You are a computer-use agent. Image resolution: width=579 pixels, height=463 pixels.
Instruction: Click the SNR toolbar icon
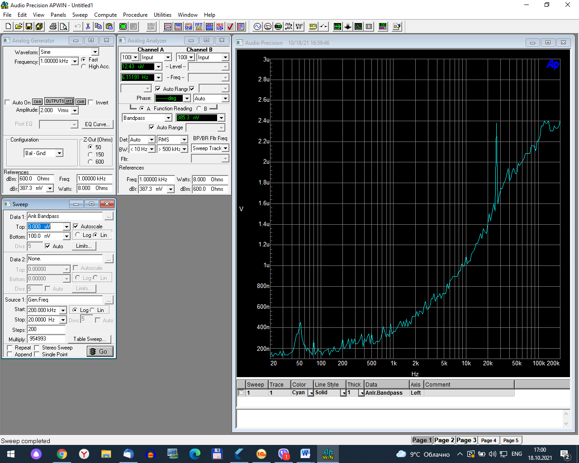(189, 27)
